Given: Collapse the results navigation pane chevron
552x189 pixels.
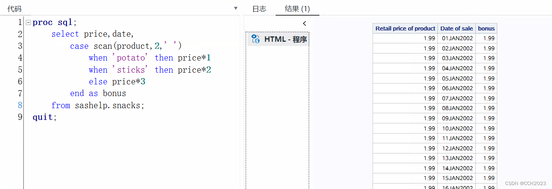Looking at the screenshot, I should click(x=305, y=23).
